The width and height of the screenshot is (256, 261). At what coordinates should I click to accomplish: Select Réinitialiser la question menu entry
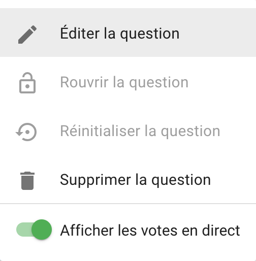(x=128, y=132)
